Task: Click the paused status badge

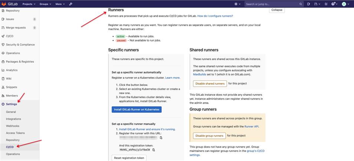Action: pos(121,41)
